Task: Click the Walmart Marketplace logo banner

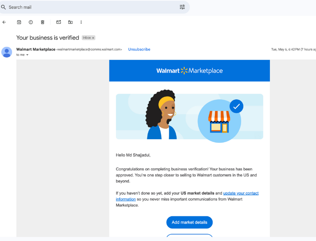Action: [189, 71]
